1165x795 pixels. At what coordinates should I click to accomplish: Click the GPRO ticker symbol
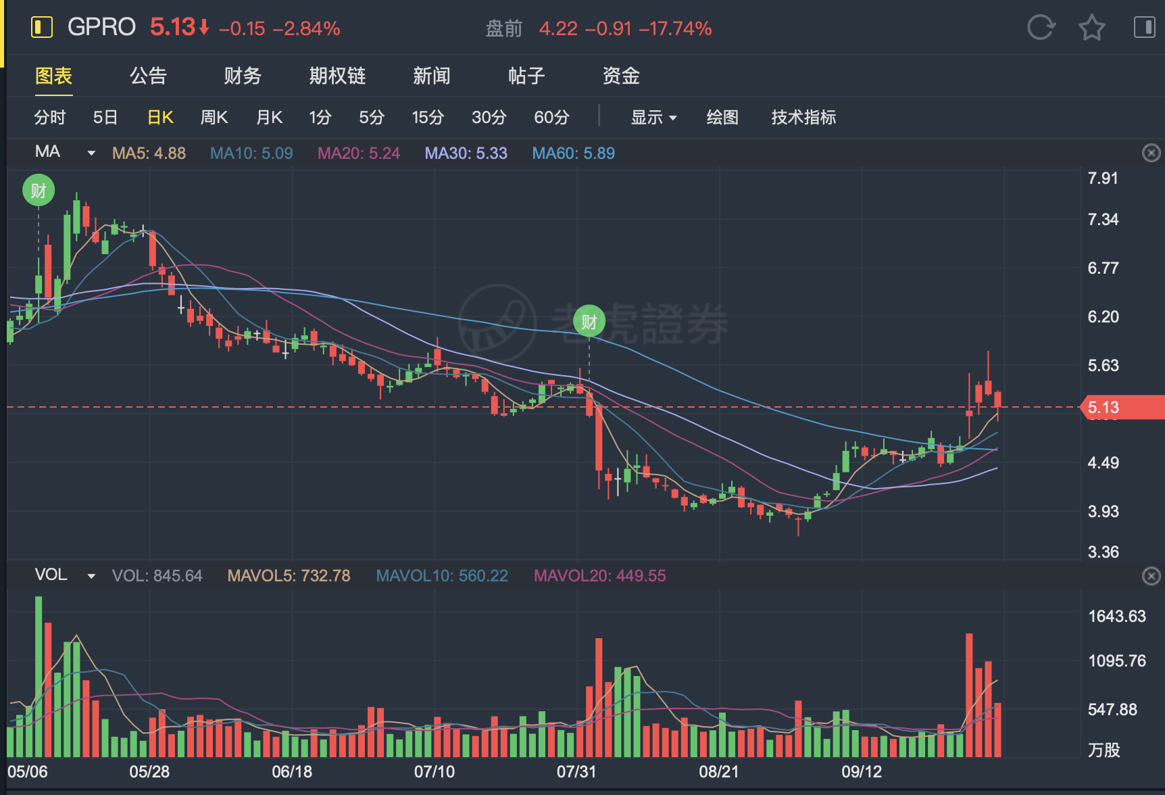pos(102,28)
